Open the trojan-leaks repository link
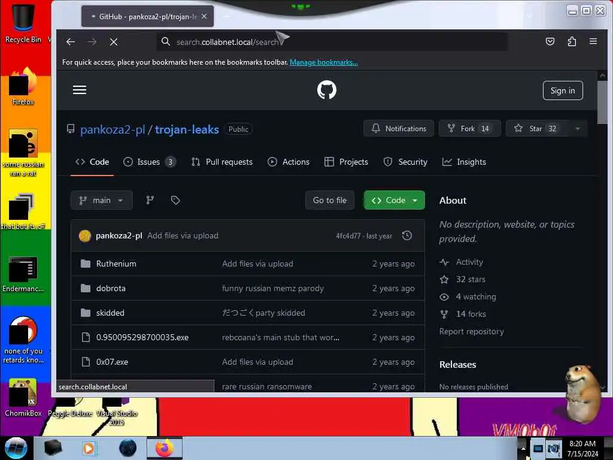 [187, 129]
